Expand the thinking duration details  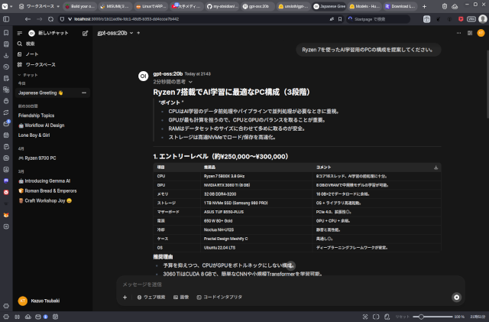coord(173,82)
